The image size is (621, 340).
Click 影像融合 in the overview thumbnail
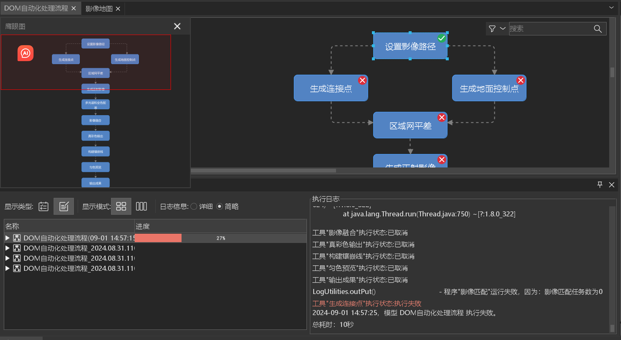point(95,120)
